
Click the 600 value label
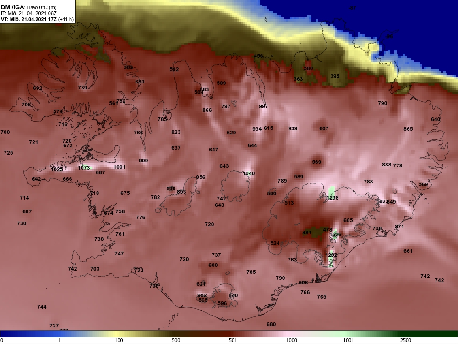coord(213,265)
